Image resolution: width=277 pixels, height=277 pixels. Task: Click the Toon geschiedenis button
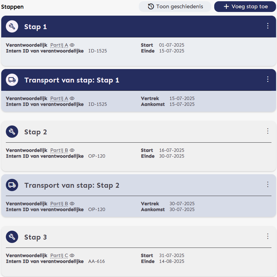tap(175, 6)
